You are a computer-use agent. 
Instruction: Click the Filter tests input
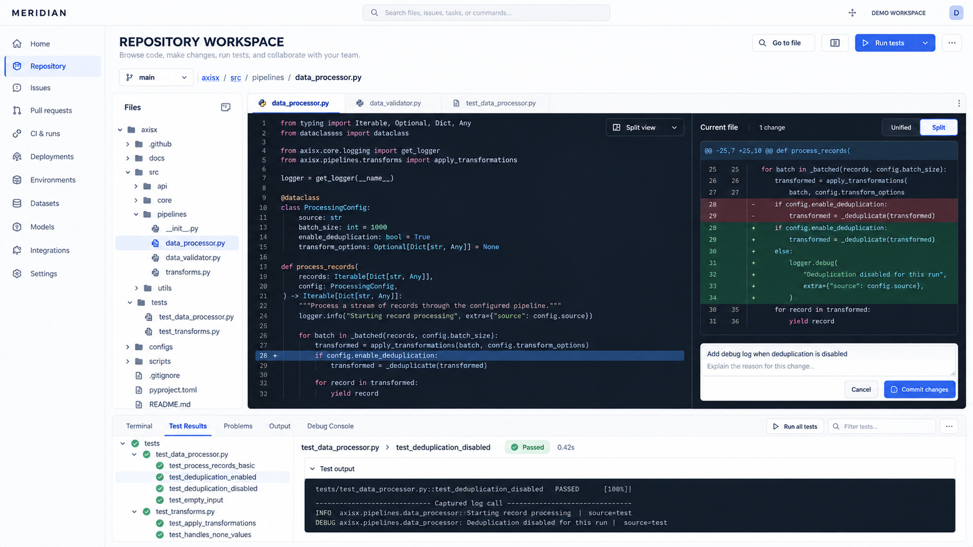881,427
